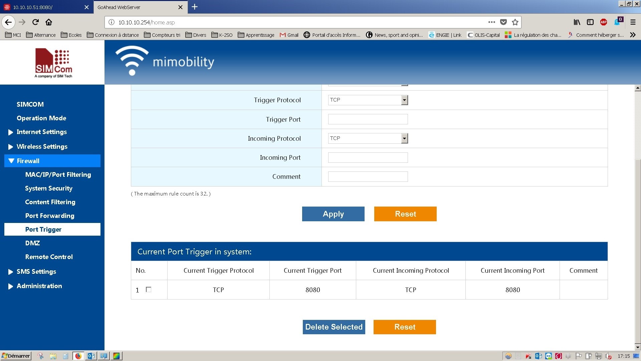Check rule number 1 checkbox
Viewport: 641px width, 361px height.
(x=149, y=289)
